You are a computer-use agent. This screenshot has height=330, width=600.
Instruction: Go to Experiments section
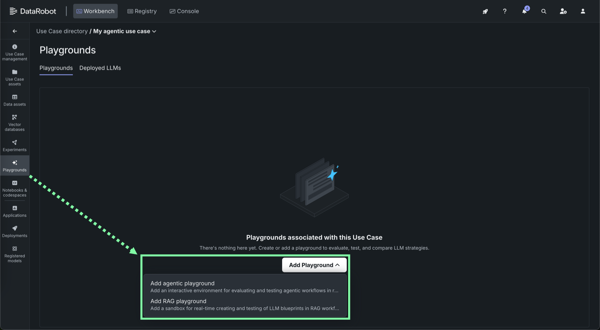14,146
